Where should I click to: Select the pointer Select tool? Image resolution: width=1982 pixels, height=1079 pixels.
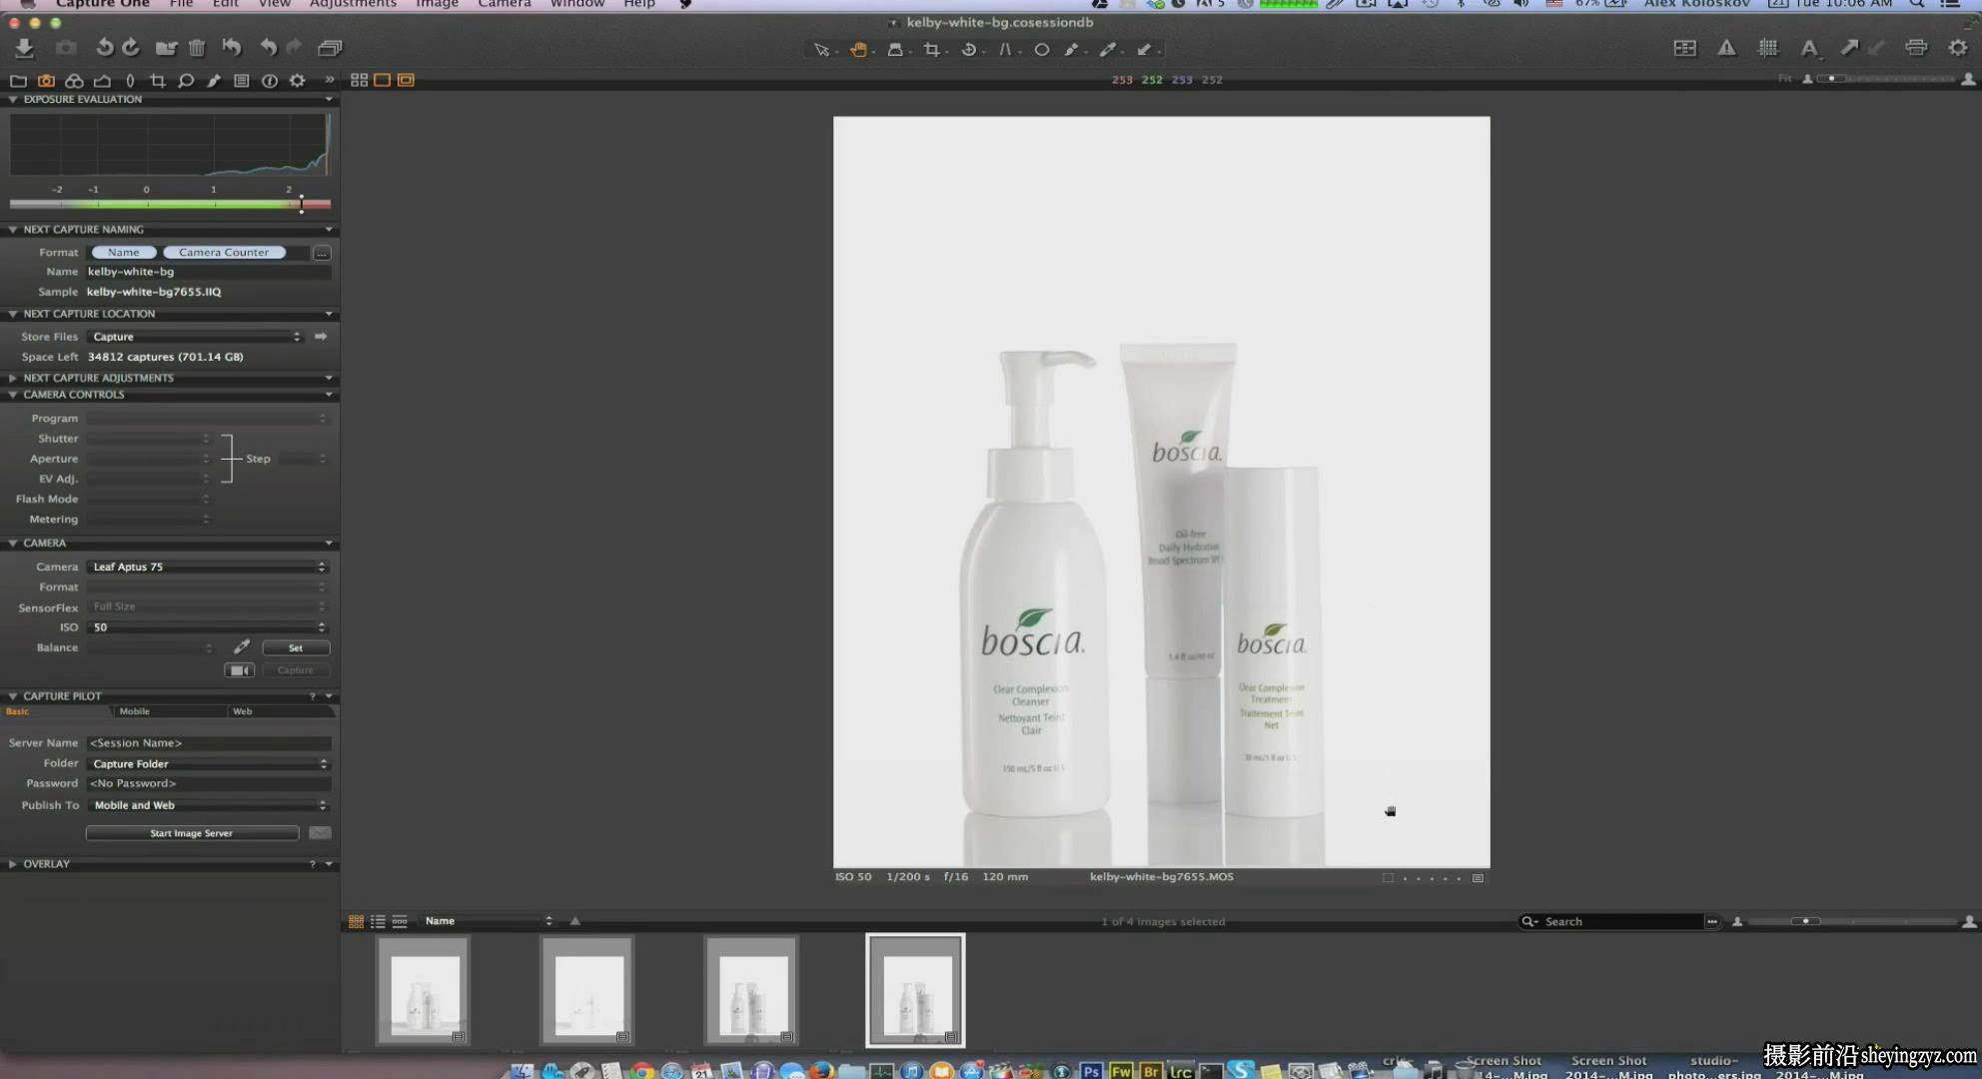(821, 49)
